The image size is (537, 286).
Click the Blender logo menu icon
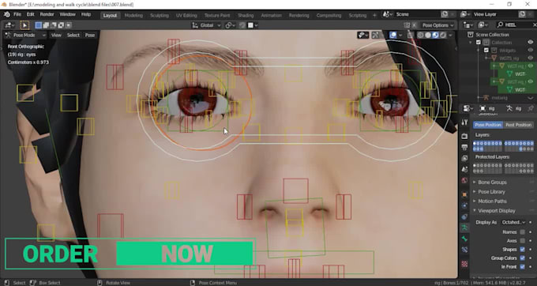6,15
